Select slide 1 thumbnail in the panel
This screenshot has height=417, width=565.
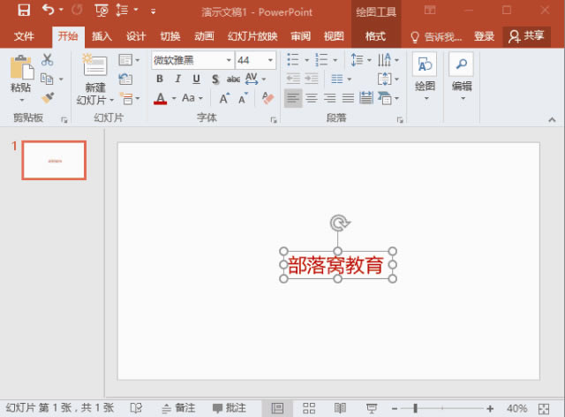pos(54,160)
